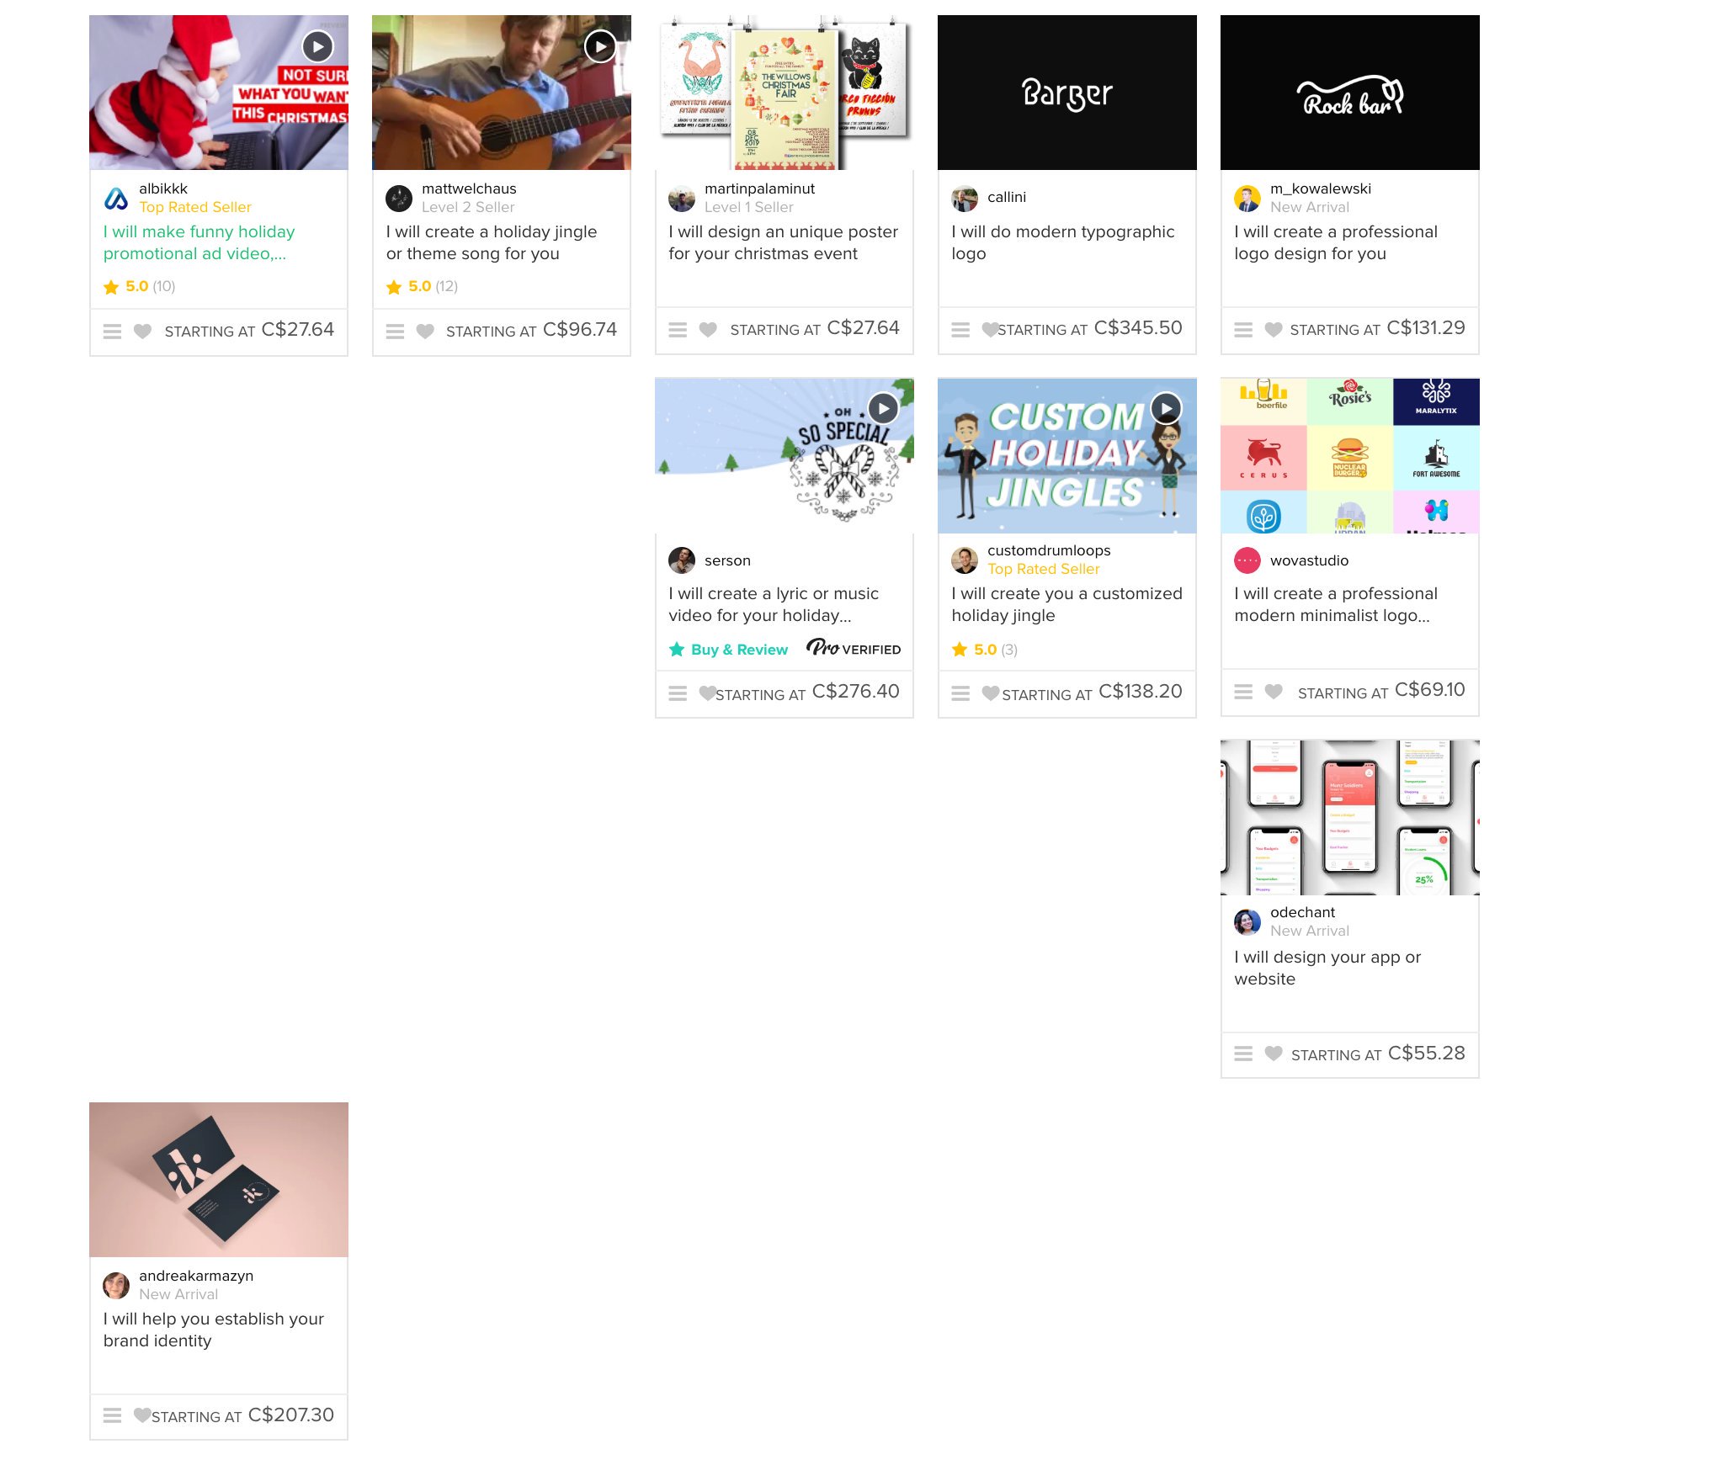The image size is (1734, 1481).
Task: Click wovastudio pink avatar icon
Action: click(x=1247, y=560)
